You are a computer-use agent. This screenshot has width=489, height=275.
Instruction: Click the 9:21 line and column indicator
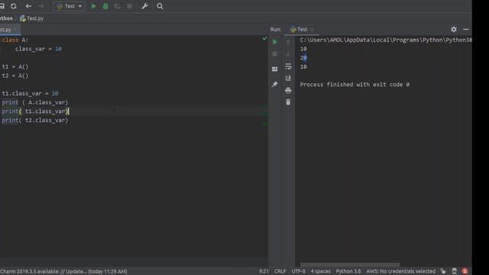[x=264, y=271]
